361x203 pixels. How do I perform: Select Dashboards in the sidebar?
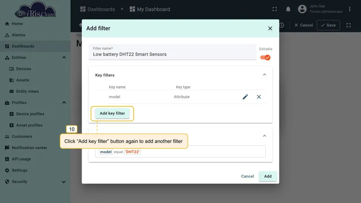[x=35, y=46]
